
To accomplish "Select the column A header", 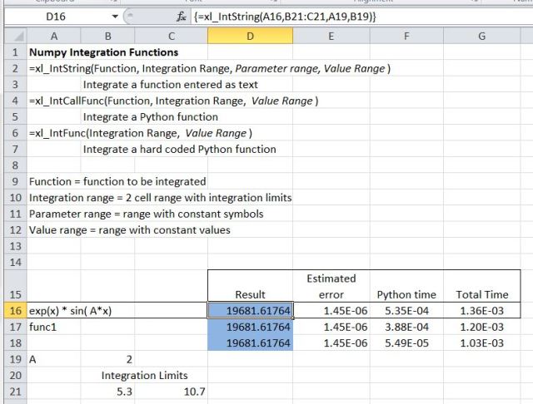I will (x=53, y=37).
